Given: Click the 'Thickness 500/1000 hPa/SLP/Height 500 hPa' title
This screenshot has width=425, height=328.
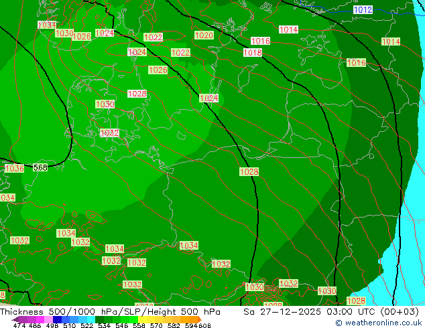Looking at the screenshot, I should 110,312.
